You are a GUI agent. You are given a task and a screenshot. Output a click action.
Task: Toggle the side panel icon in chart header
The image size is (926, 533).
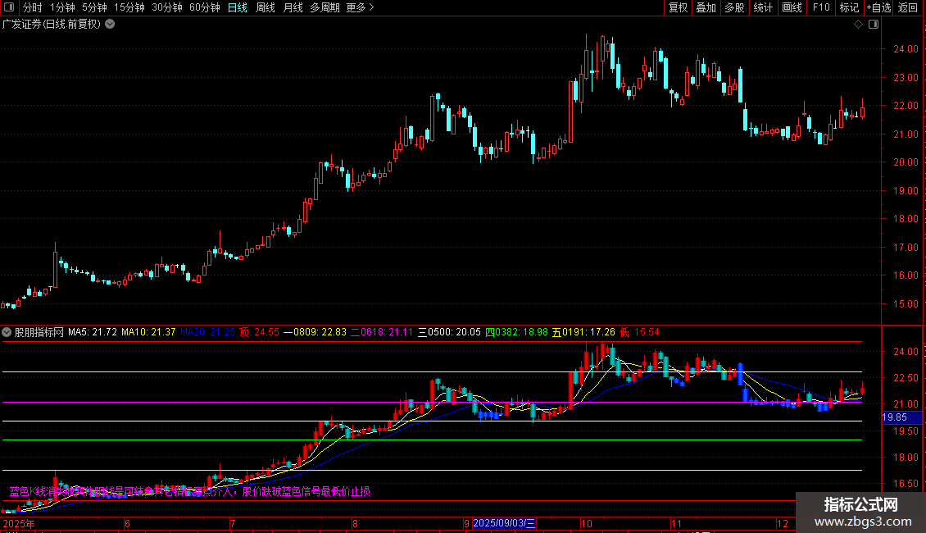[x=874, y=25]
